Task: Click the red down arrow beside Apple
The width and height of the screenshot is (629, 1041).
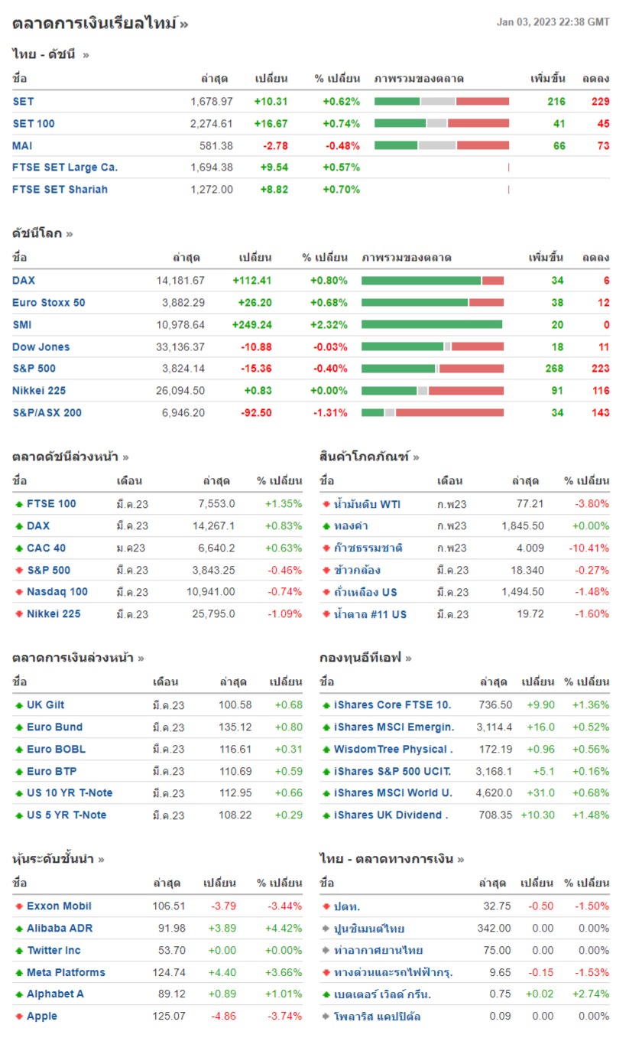Action: [19, 1017]
